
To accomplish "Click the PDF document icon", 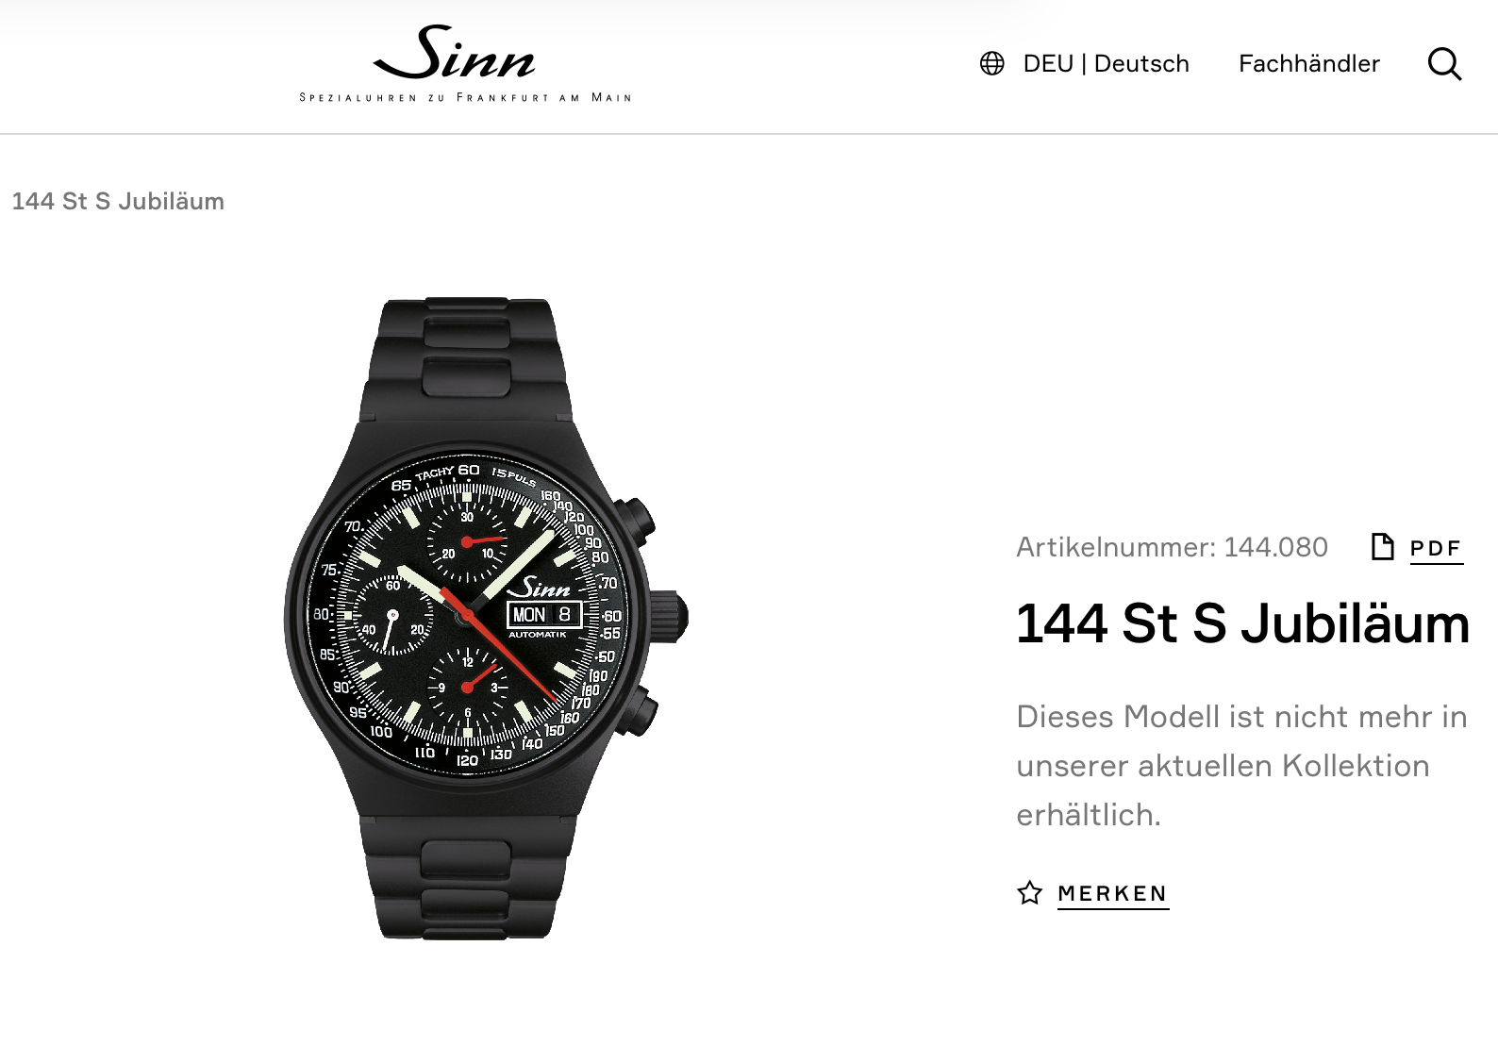I will tap(1382, 546).
